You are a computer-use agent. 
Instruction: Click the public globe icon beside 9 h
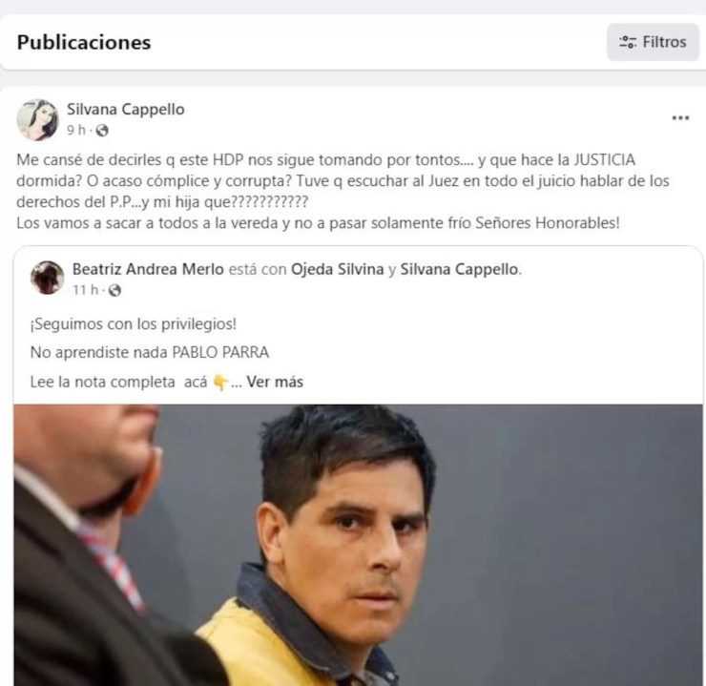pos(102,130)
